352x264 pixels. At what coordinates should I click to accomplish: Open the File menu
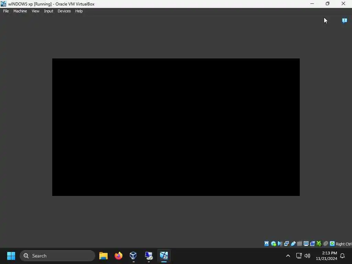[x=6, y=11]
